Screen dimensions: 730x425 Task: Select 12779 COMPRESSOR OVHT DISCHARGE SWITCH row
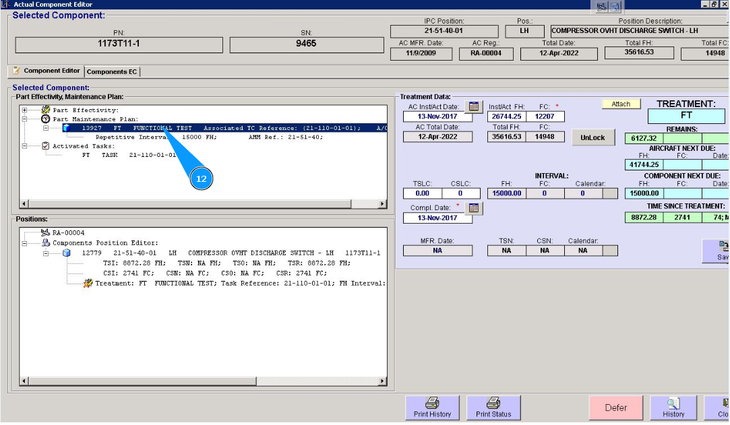(x=231, y=253)
